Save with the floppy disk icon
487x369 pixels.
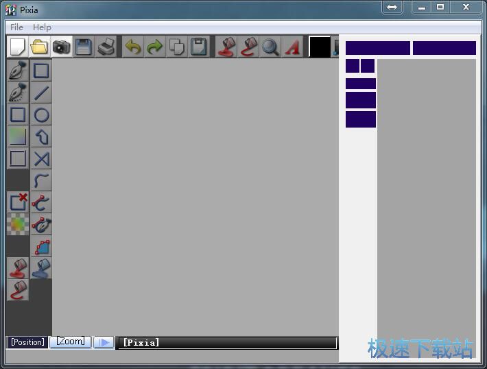83,47
